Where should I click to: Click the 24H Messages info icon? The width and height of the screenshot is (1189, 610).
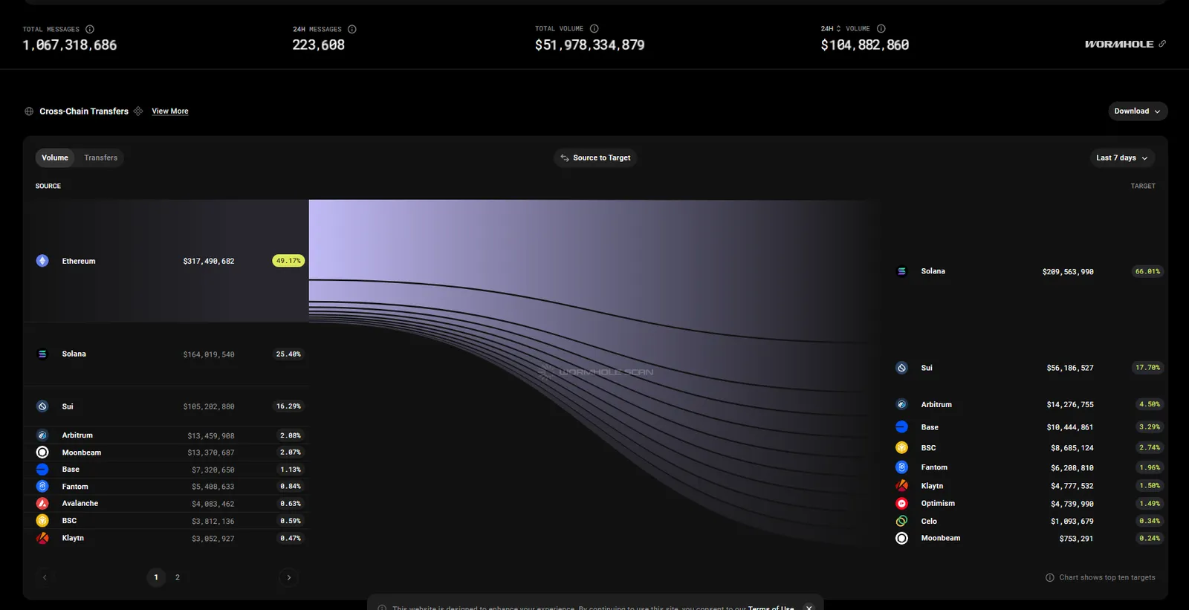point(352,29)
